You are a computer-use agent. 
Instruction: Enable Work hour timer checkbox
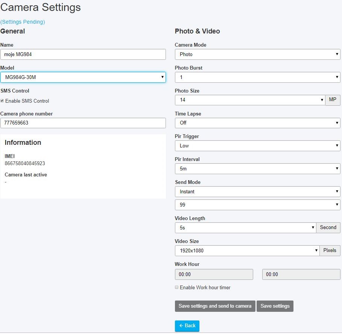coord(177,287)
